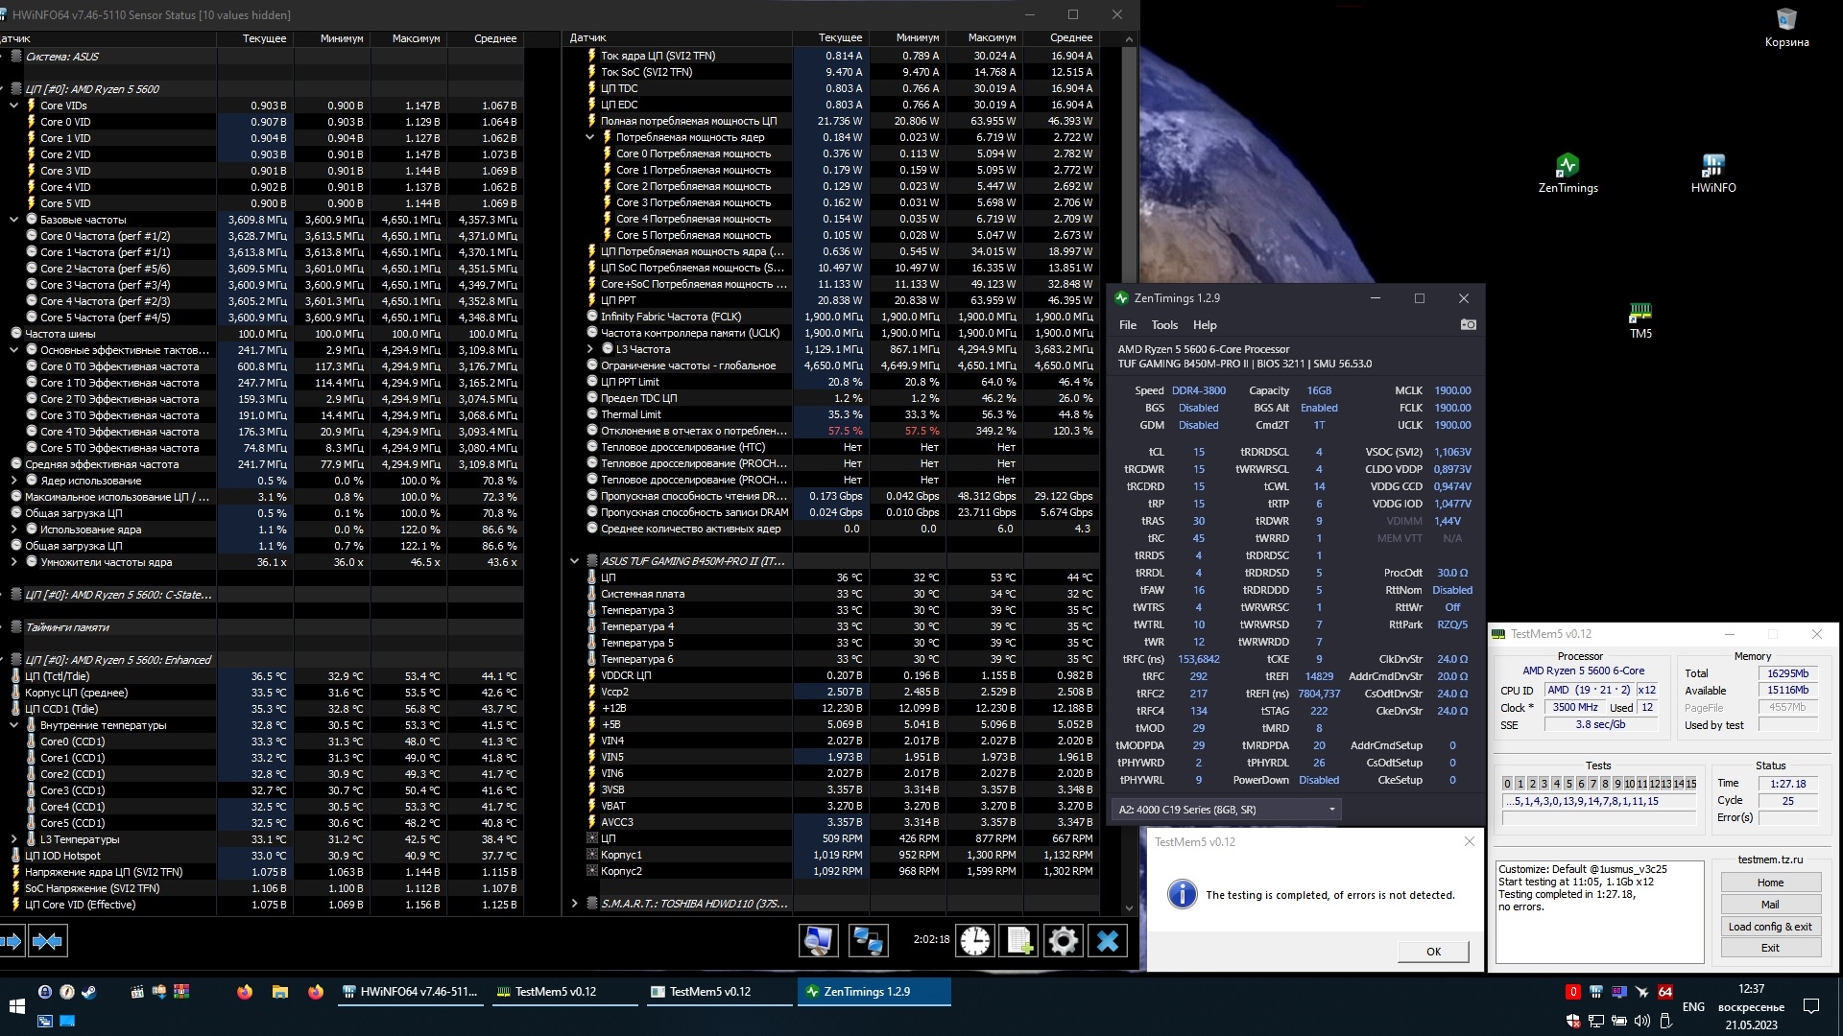Click the collapse columns arrows icon
The image size is (1843, 1036).
[47, 941]
